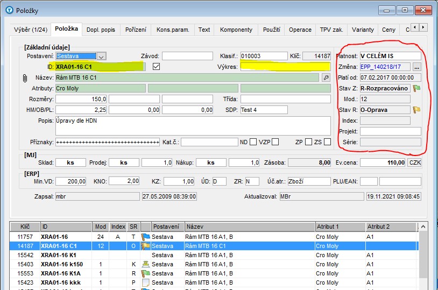Click the Min.VD field showing 200,00
The height and width of the screenshot is (290, 438).
[x=70, y=181]
